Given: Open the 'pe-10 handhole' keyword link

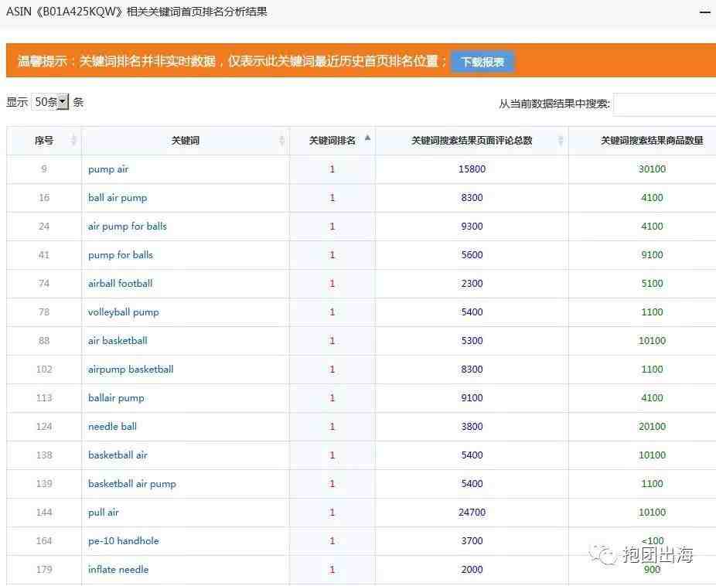Looking at the screenshot, I should tap(123, 541).
